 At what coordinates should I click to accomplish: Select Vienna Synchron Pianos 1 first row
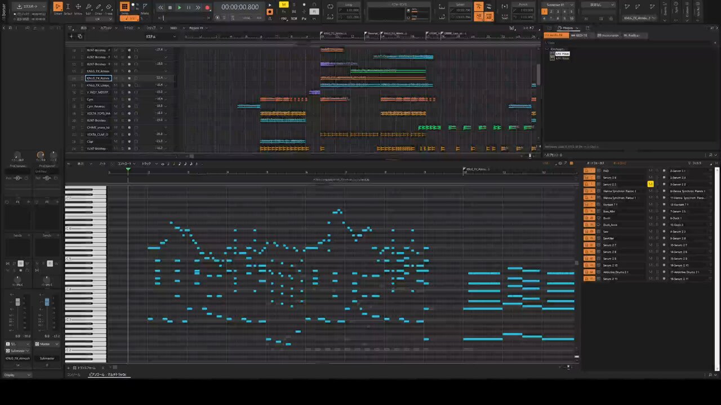pos(620,191)
